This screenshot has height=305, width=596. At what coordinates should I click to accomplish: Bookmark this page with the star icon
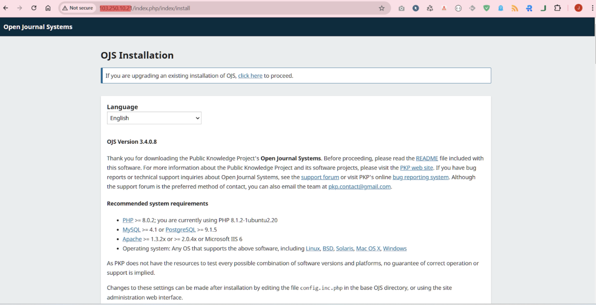(x=382, y=8)
